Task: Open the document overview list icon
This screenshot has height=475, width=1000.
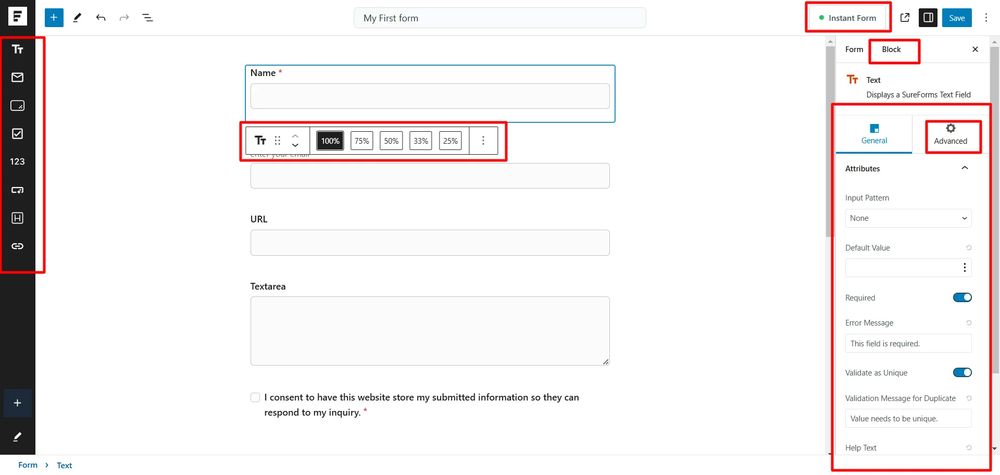Action: pyautogui.click(x=148, y=17)
